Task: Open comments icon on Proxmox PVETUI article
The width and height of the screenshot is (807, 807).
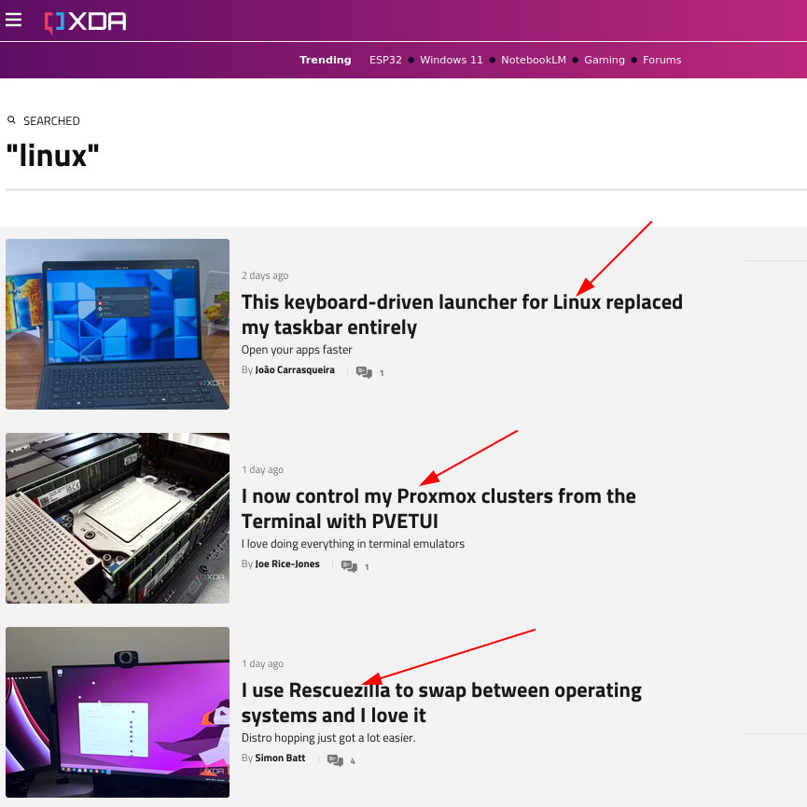Action: click(x=349, y=566)
